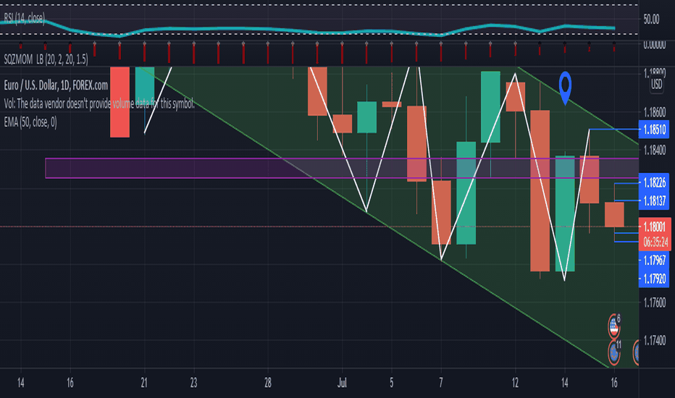Click the Jul date label on time axis
This screenshot has height=398, width=675.
(x=343, y=383)
